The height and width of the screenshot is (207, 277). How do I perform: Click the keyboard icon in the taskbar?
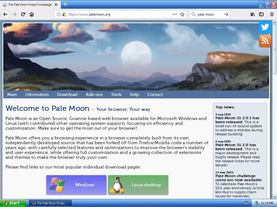246,203
